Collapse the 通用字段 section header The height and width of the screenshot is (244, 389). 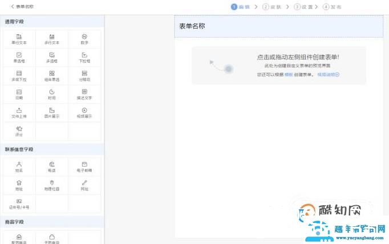[52, 22]
